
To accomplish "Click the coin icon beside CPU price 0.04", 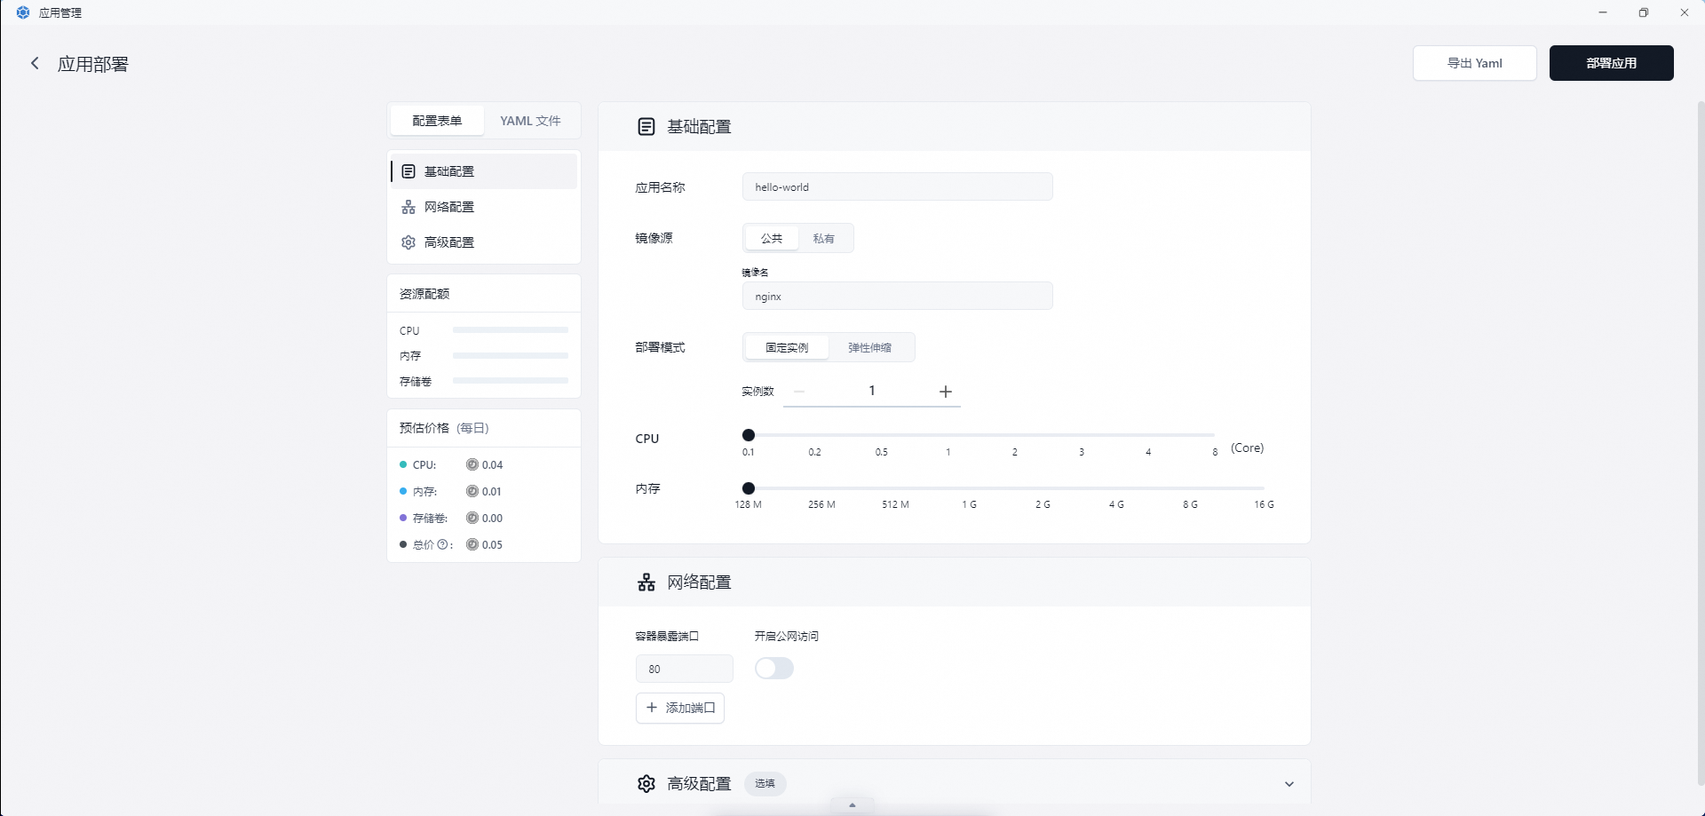I will pyautogui.click(x=472, y=464).
